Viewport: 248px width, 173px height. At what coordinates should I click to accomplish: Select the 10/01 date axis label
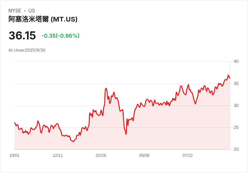14,155
